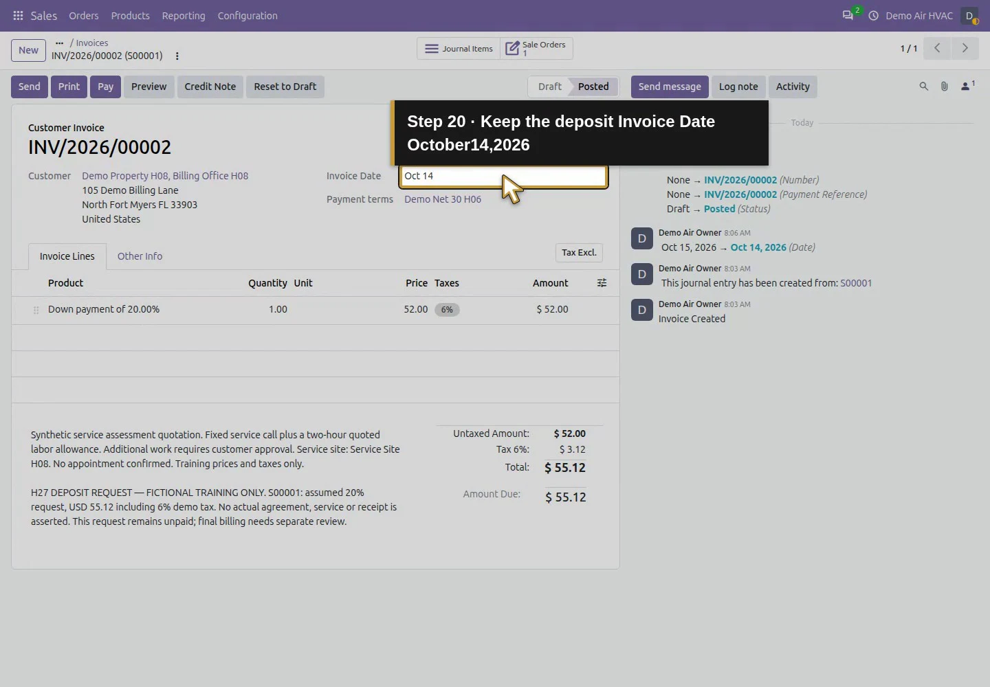Click the Tax 6% $ 3.12 value
Screen dimensions: 990x687
click(573, 449)
